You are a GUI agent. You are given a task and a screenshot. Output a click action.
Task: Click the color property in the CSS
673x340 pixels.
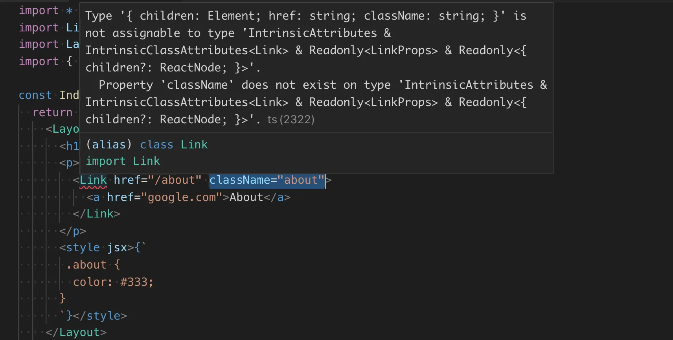tap(90, 282)
